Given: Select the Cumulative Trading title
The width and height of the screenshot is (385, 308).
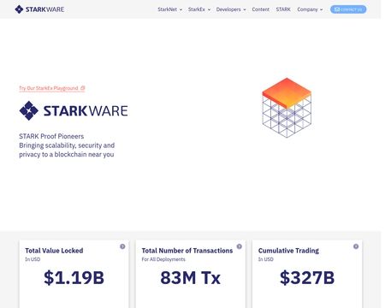Looking at the screenshot, I should coord(288,251).
